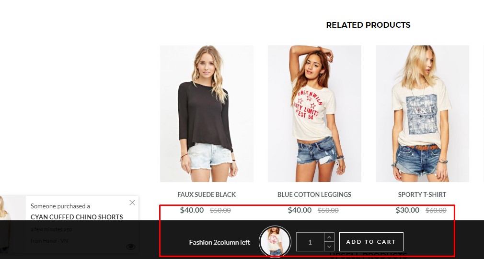The image size is (484, 259).
Task: Increase quantity with the up arrow
Action: coord(329,237)
